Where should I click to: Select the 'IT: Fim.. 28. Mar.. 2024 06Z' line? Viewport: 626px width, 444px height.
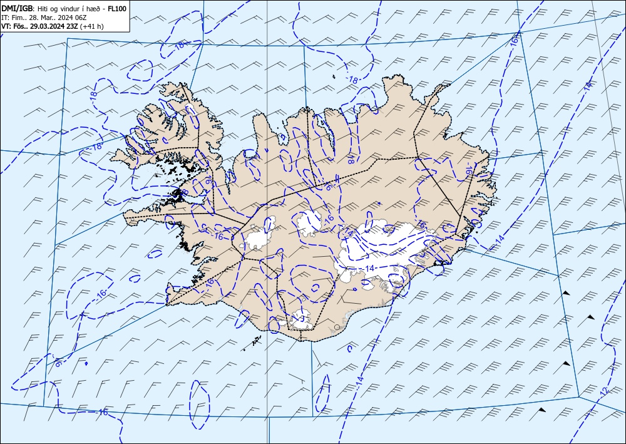coord(44,17)
